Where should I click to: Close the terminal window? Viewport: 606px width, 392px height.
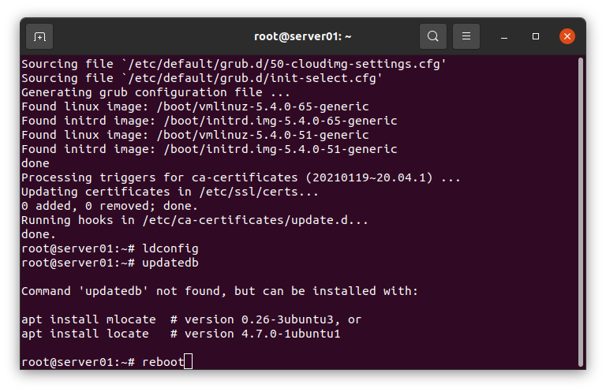coord(567,37)
